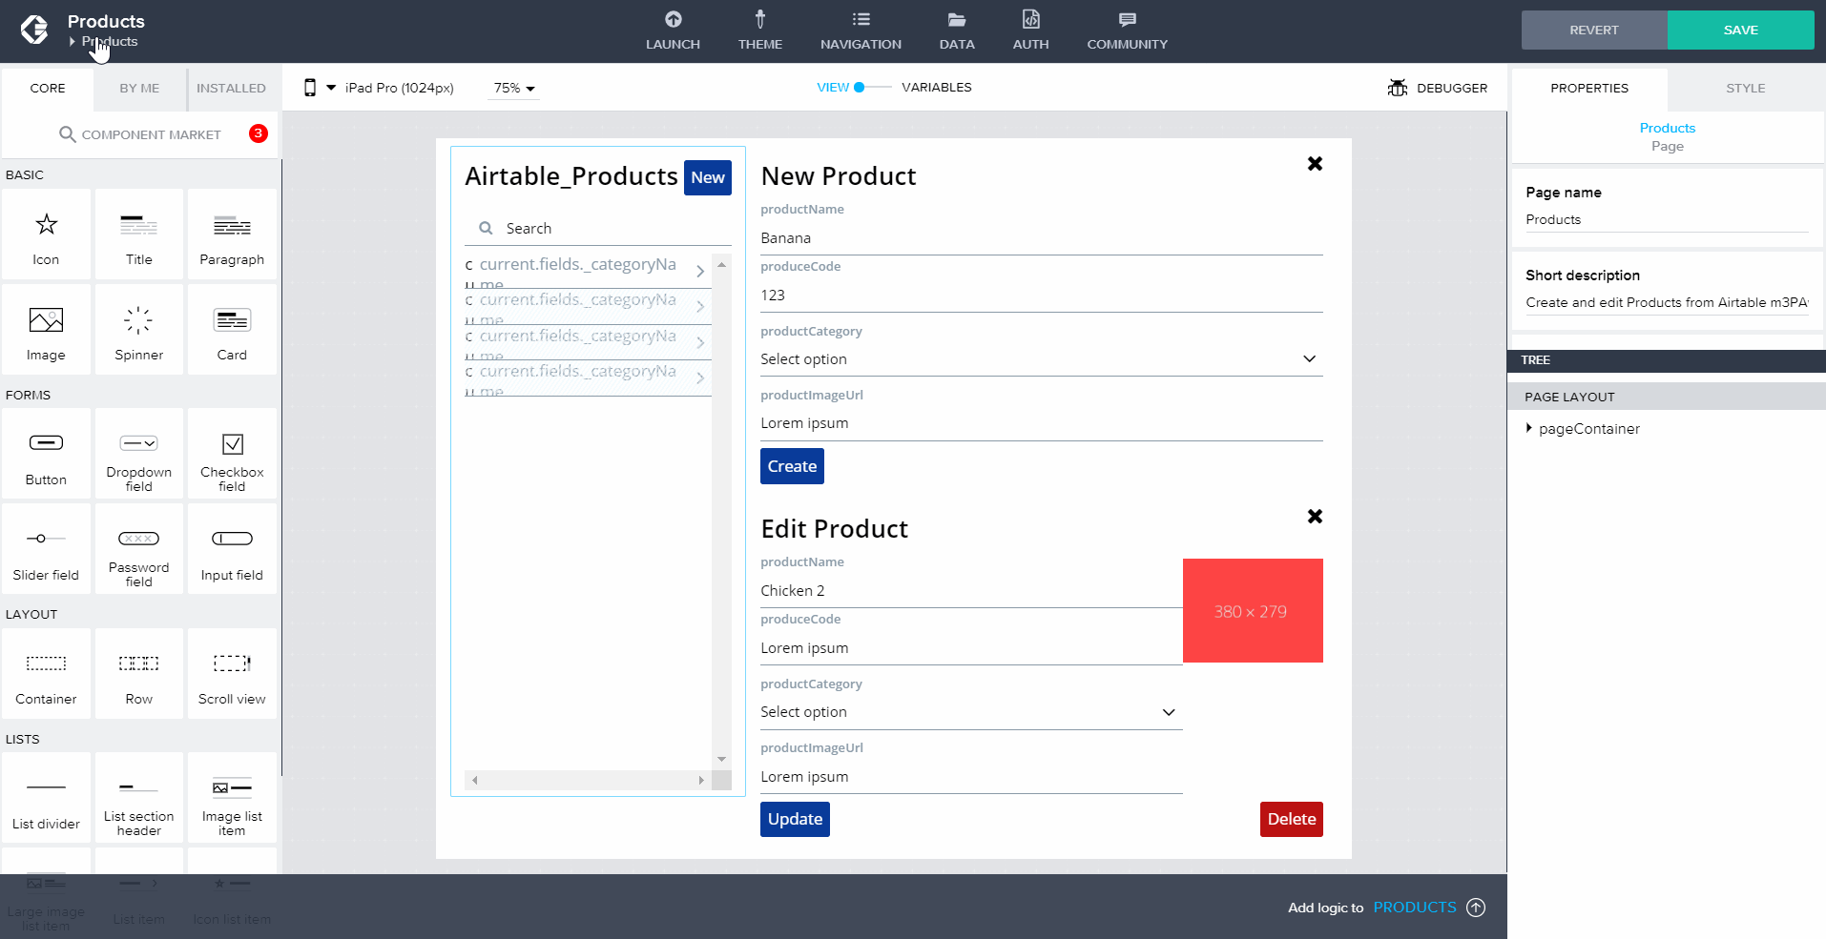Switch to the Style tab
The height and width of the screenshot is (939, 1826).
click(x=1746, y=88)
